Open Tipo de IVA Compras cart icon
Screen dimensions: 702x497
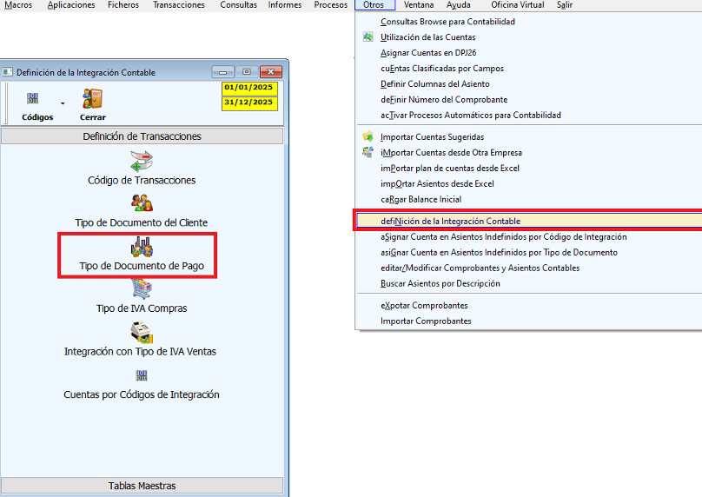142,288
